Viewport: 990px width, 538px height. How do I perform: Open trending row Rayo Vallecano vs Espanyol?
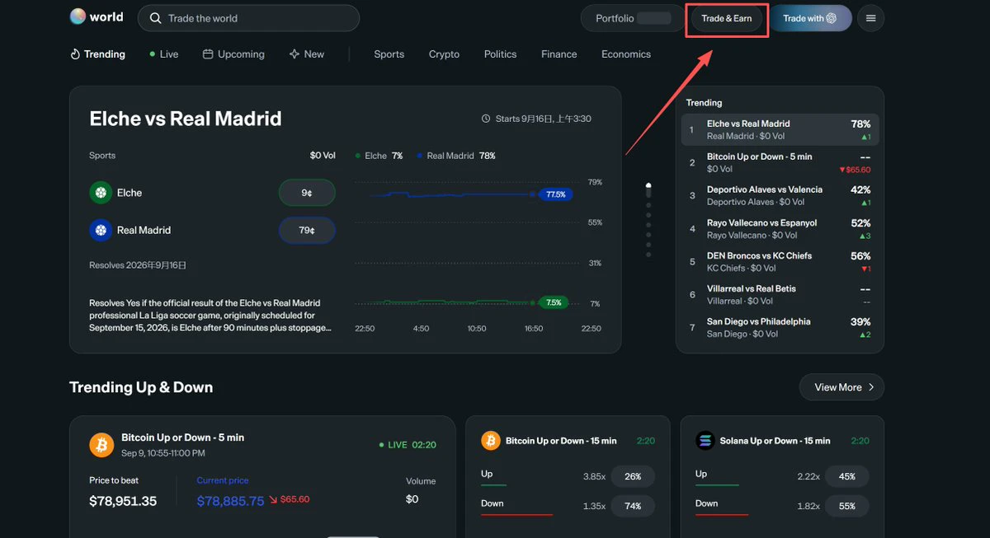pyautogui.click(x=780, y=228)
